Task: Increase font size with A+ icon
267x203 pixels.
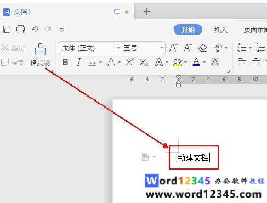Action: [x=173, y=48]
